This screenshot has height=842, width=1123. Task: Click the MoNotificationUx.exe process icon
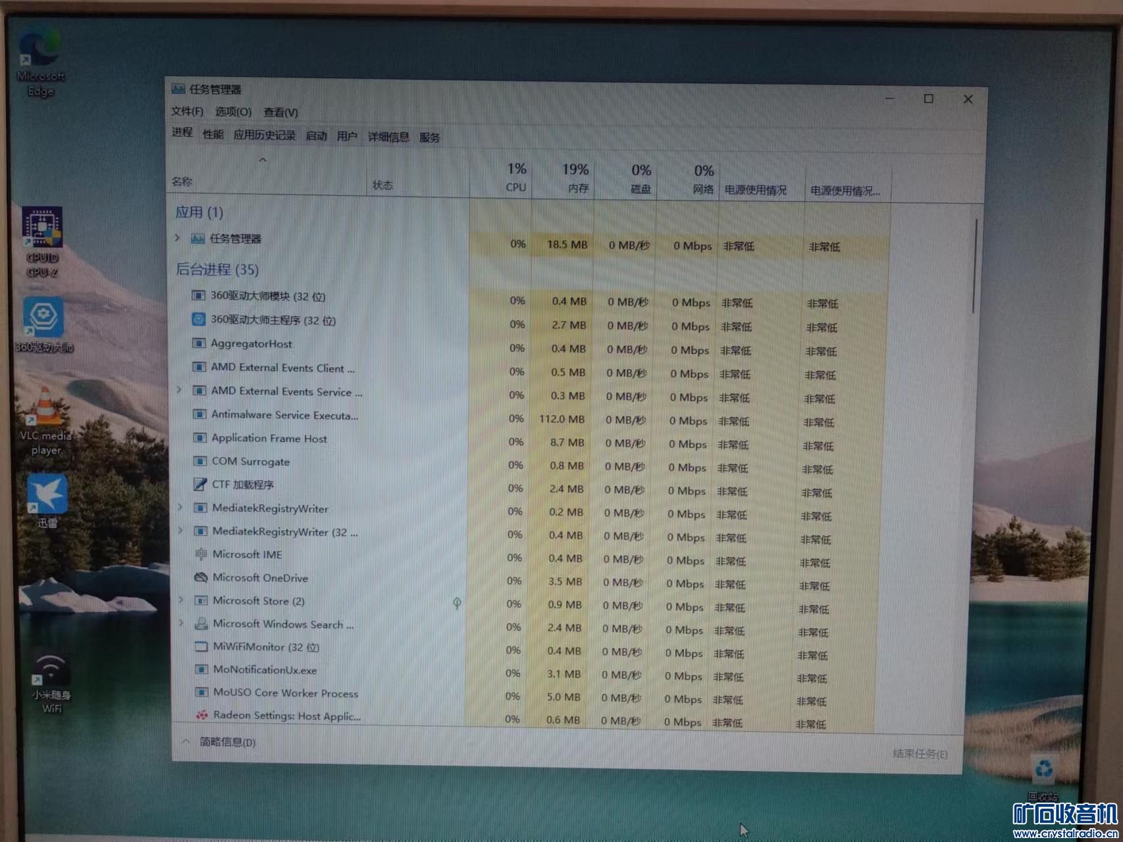(201, 670)
